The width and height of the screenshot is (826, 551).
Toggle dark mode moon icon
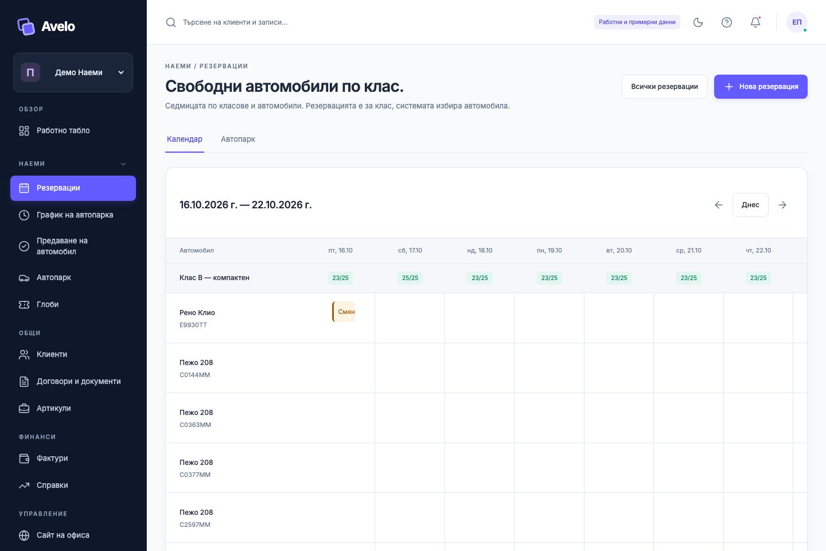pos(698,22)
